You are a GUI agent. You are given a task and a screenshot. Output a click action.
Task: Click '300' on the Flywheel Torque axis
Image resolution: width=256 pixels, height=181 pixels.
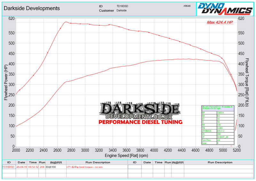241,85
